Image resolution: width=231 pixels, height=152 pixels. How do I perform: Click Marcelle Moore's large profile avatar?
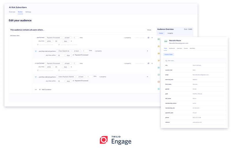click(166, 41)
